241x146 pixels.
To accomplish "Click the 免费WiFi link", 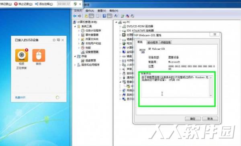I will (x=20, y=97).
